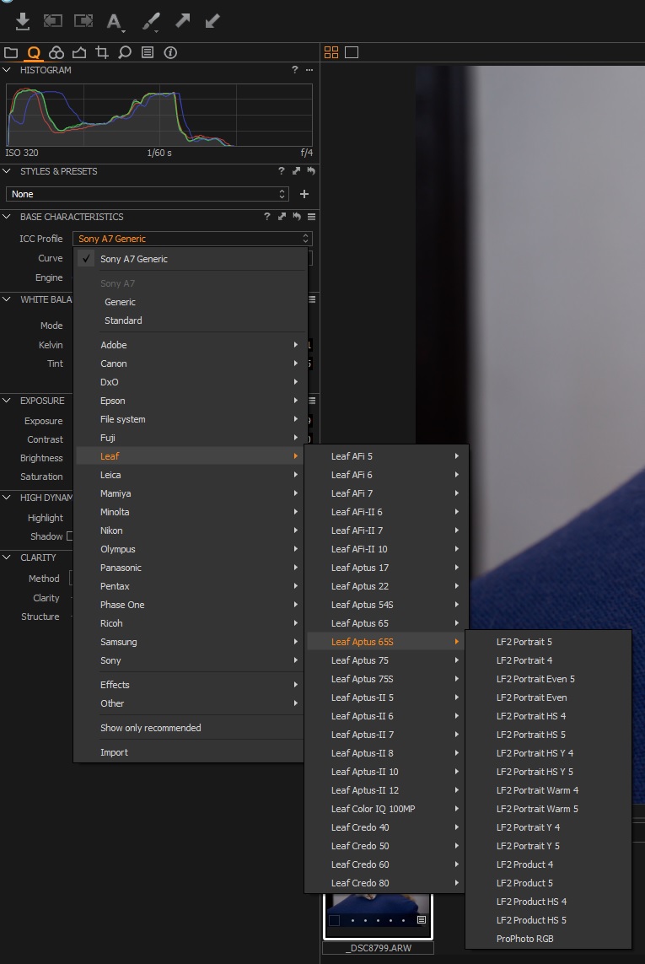Collapse the Styles & Presets panel
Screen dimensions: 645x964
8,171
